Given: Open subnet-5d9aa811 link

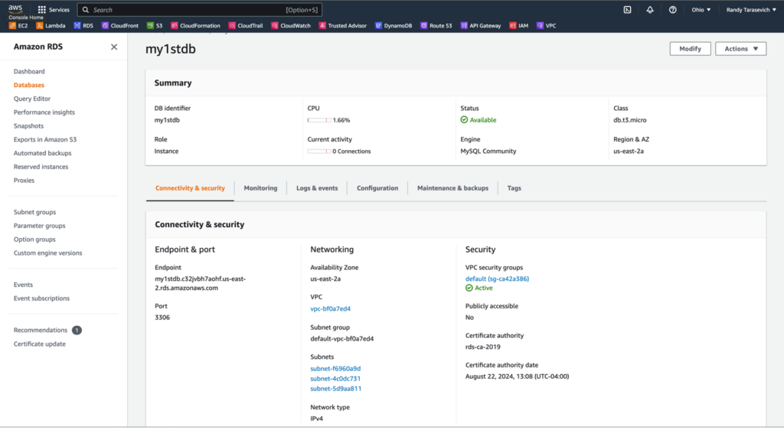Looking at the screenshot, I should pyautogui.click(x=335, y=389).
